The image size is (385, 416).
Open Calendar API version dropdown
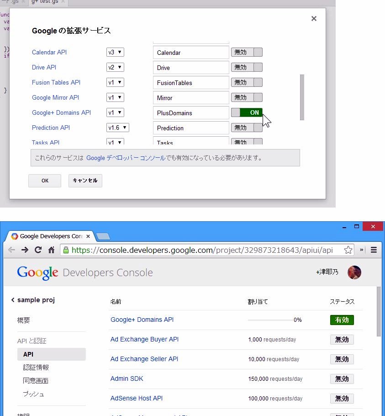tap(115, 52)
